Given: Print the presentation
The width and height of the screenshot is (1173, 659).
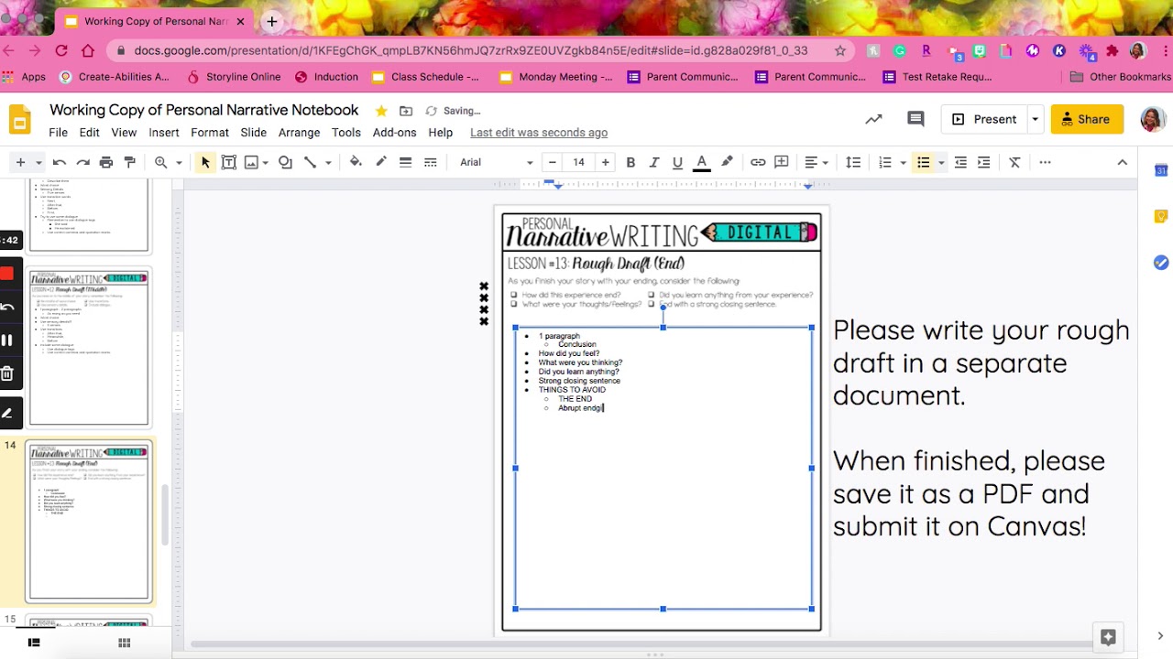Looking at the screenshot, I should point(106,162).
